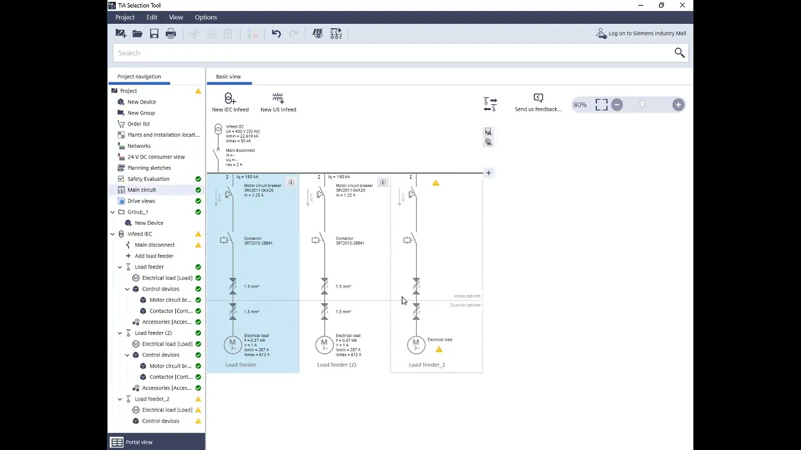Select motor symbol of Load feeder_2
Screen dimensions: 801x450
point(416,344)
